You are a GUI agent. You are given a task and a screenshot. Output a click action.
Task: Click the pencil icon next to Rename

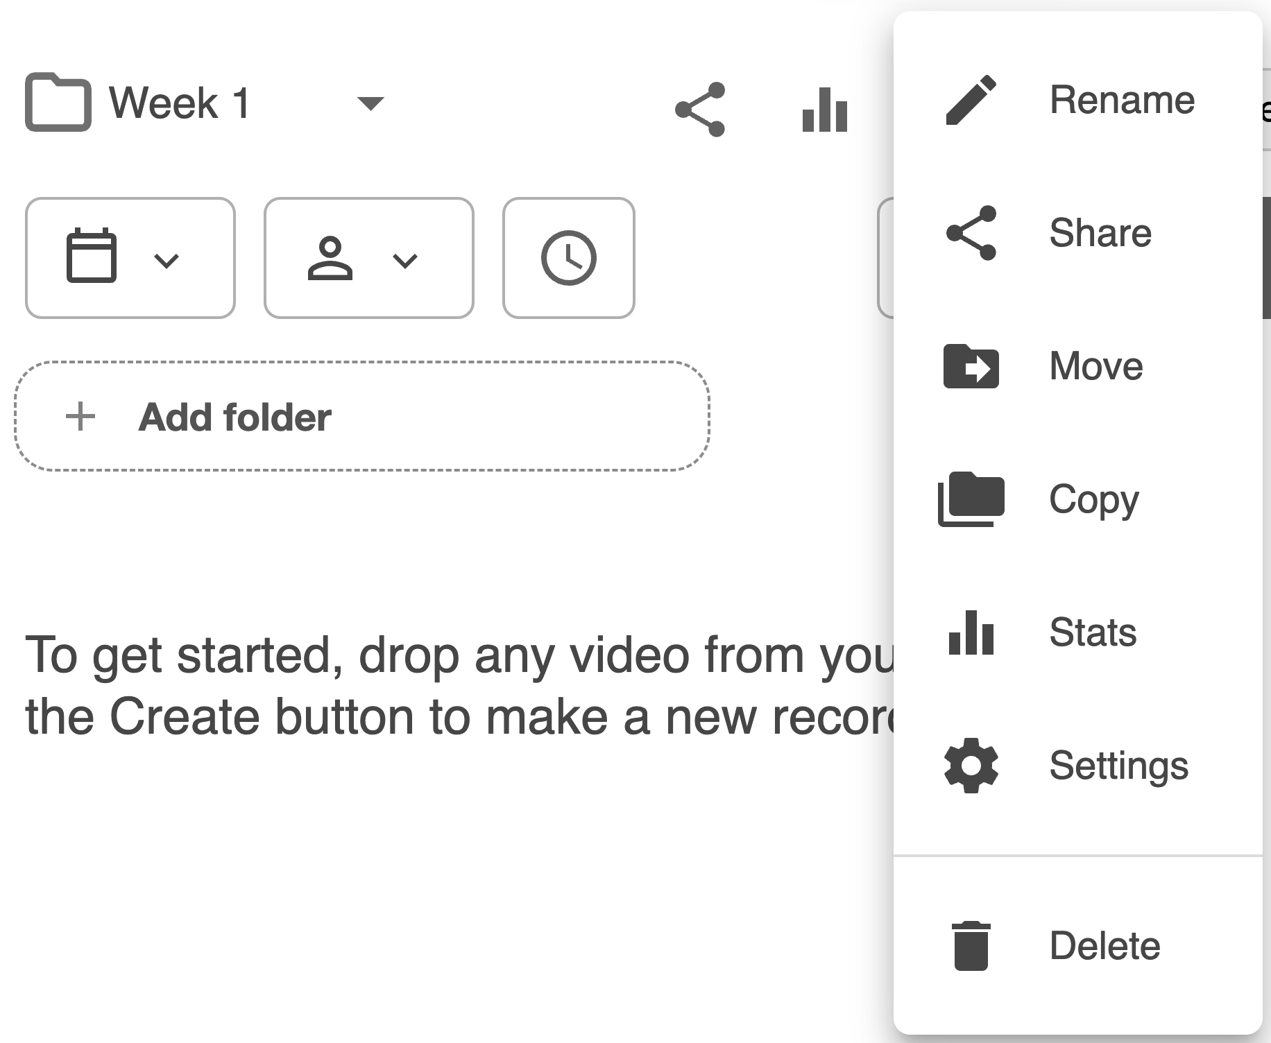click(x=971, y=100)
